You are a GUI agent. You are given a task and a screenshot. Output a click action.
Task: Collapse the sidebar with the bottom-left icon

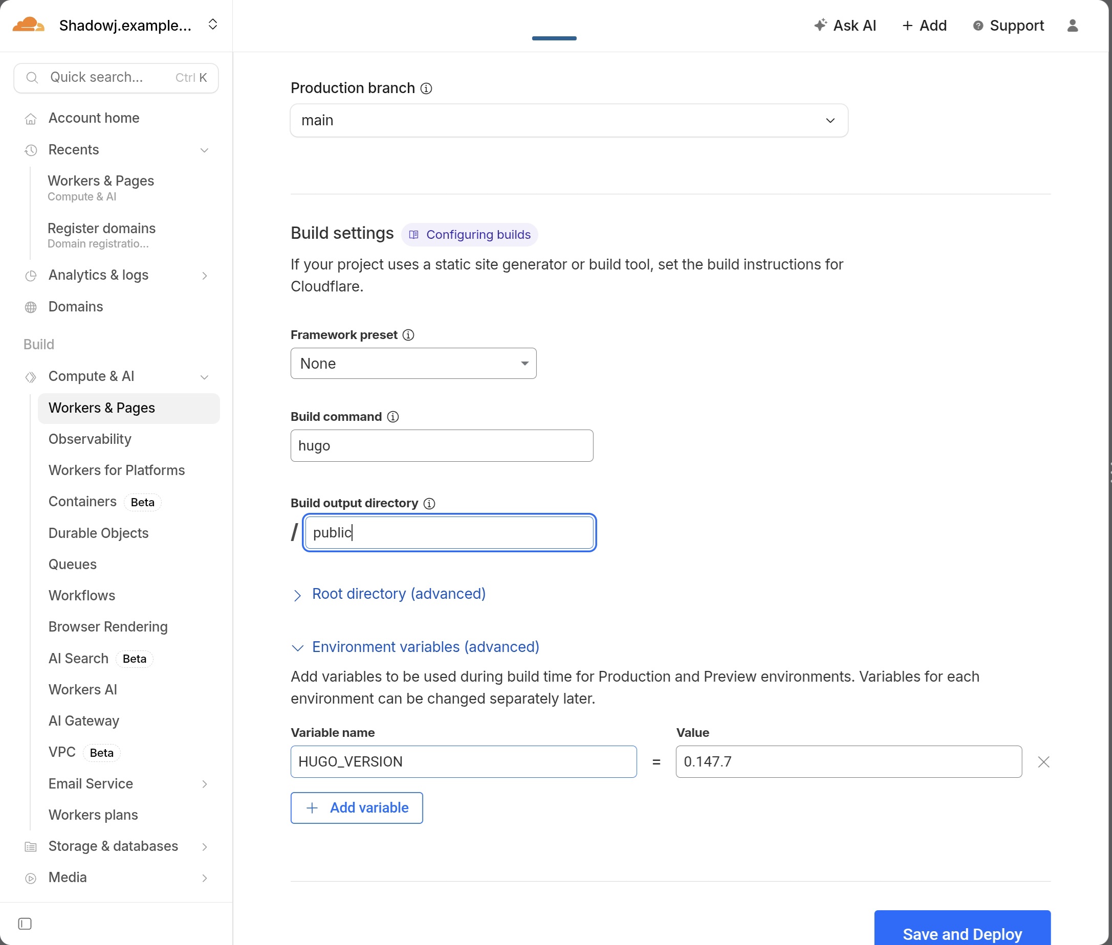point(25,924)
